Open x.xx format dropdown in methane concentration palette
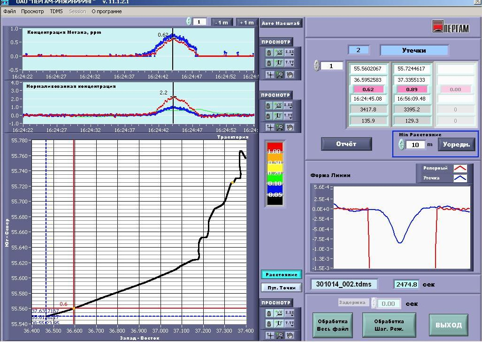 point(289,53)
